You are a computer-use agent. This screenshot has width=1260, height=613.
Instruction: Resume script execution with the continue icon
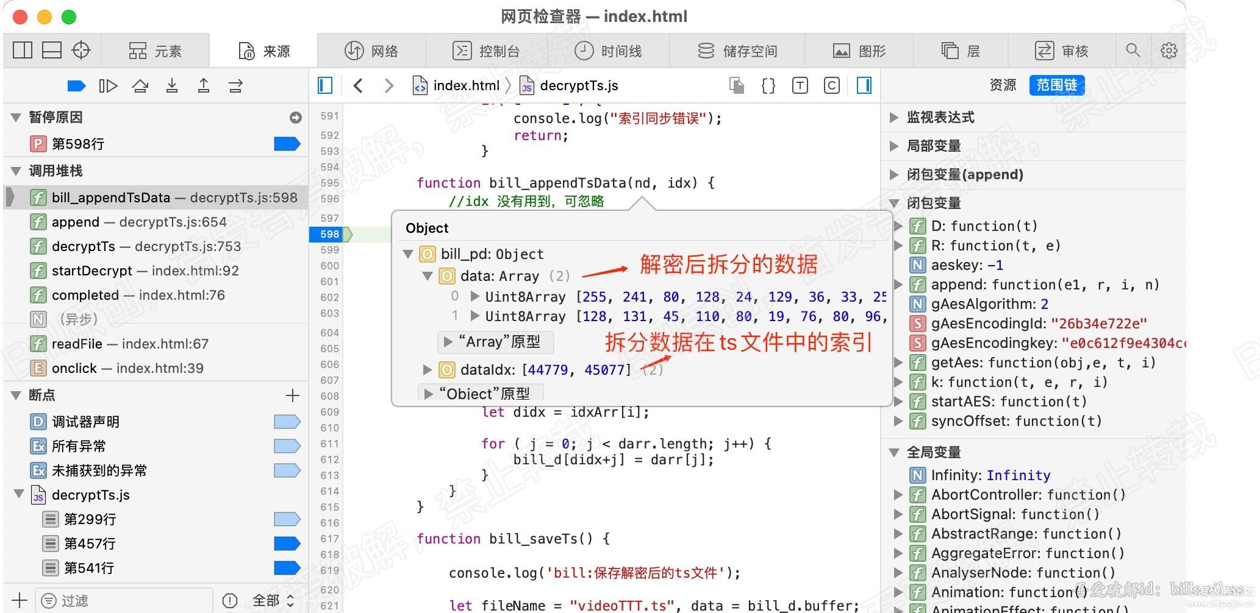(x=76, y=85)
